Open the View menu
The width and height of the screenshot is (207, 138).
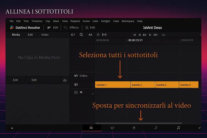[x=65, y=21]
